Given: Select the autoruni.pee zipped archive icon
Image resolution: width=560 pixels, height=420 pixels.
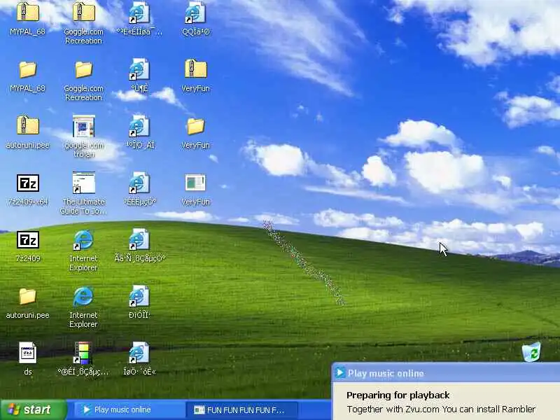Looking at the screenshot, I should [27, 126].
